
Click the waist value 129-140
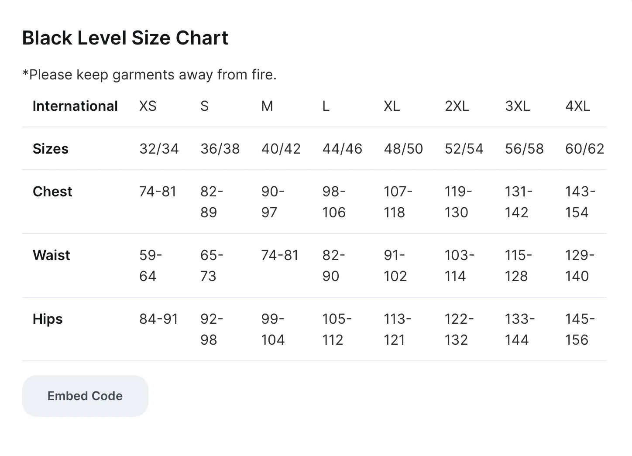point(580,266)
